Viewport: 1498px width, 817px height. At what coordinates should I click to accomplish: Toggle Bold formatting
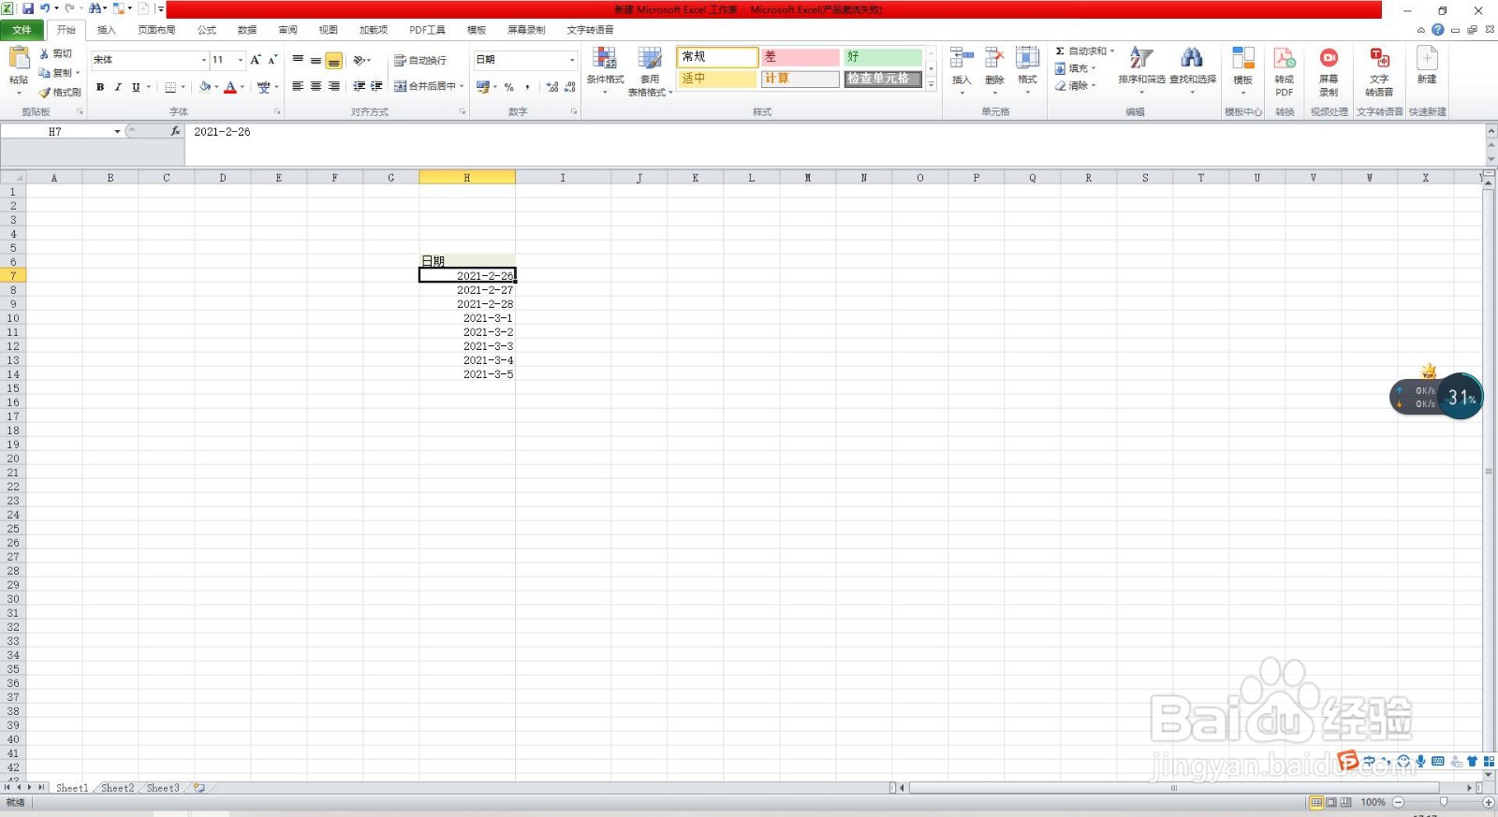pos(100,87)
